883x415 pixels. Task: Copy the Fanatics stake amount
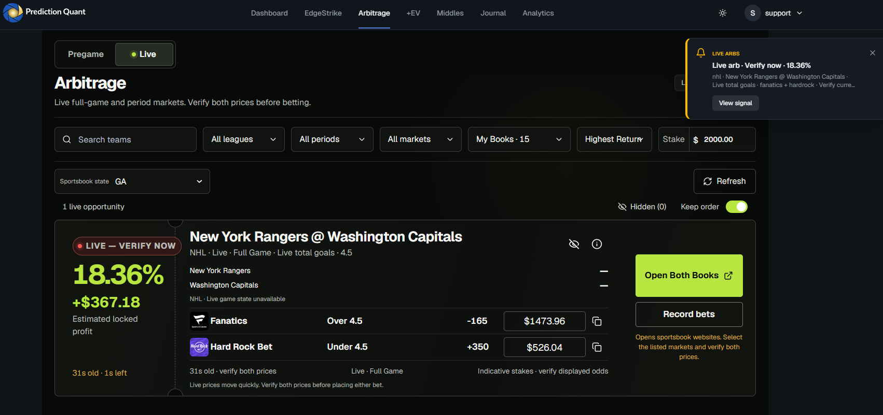597,321
